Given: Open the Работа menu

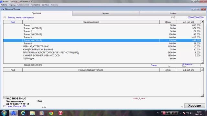Looking at the screenshot, I should (x=4, y=5).
